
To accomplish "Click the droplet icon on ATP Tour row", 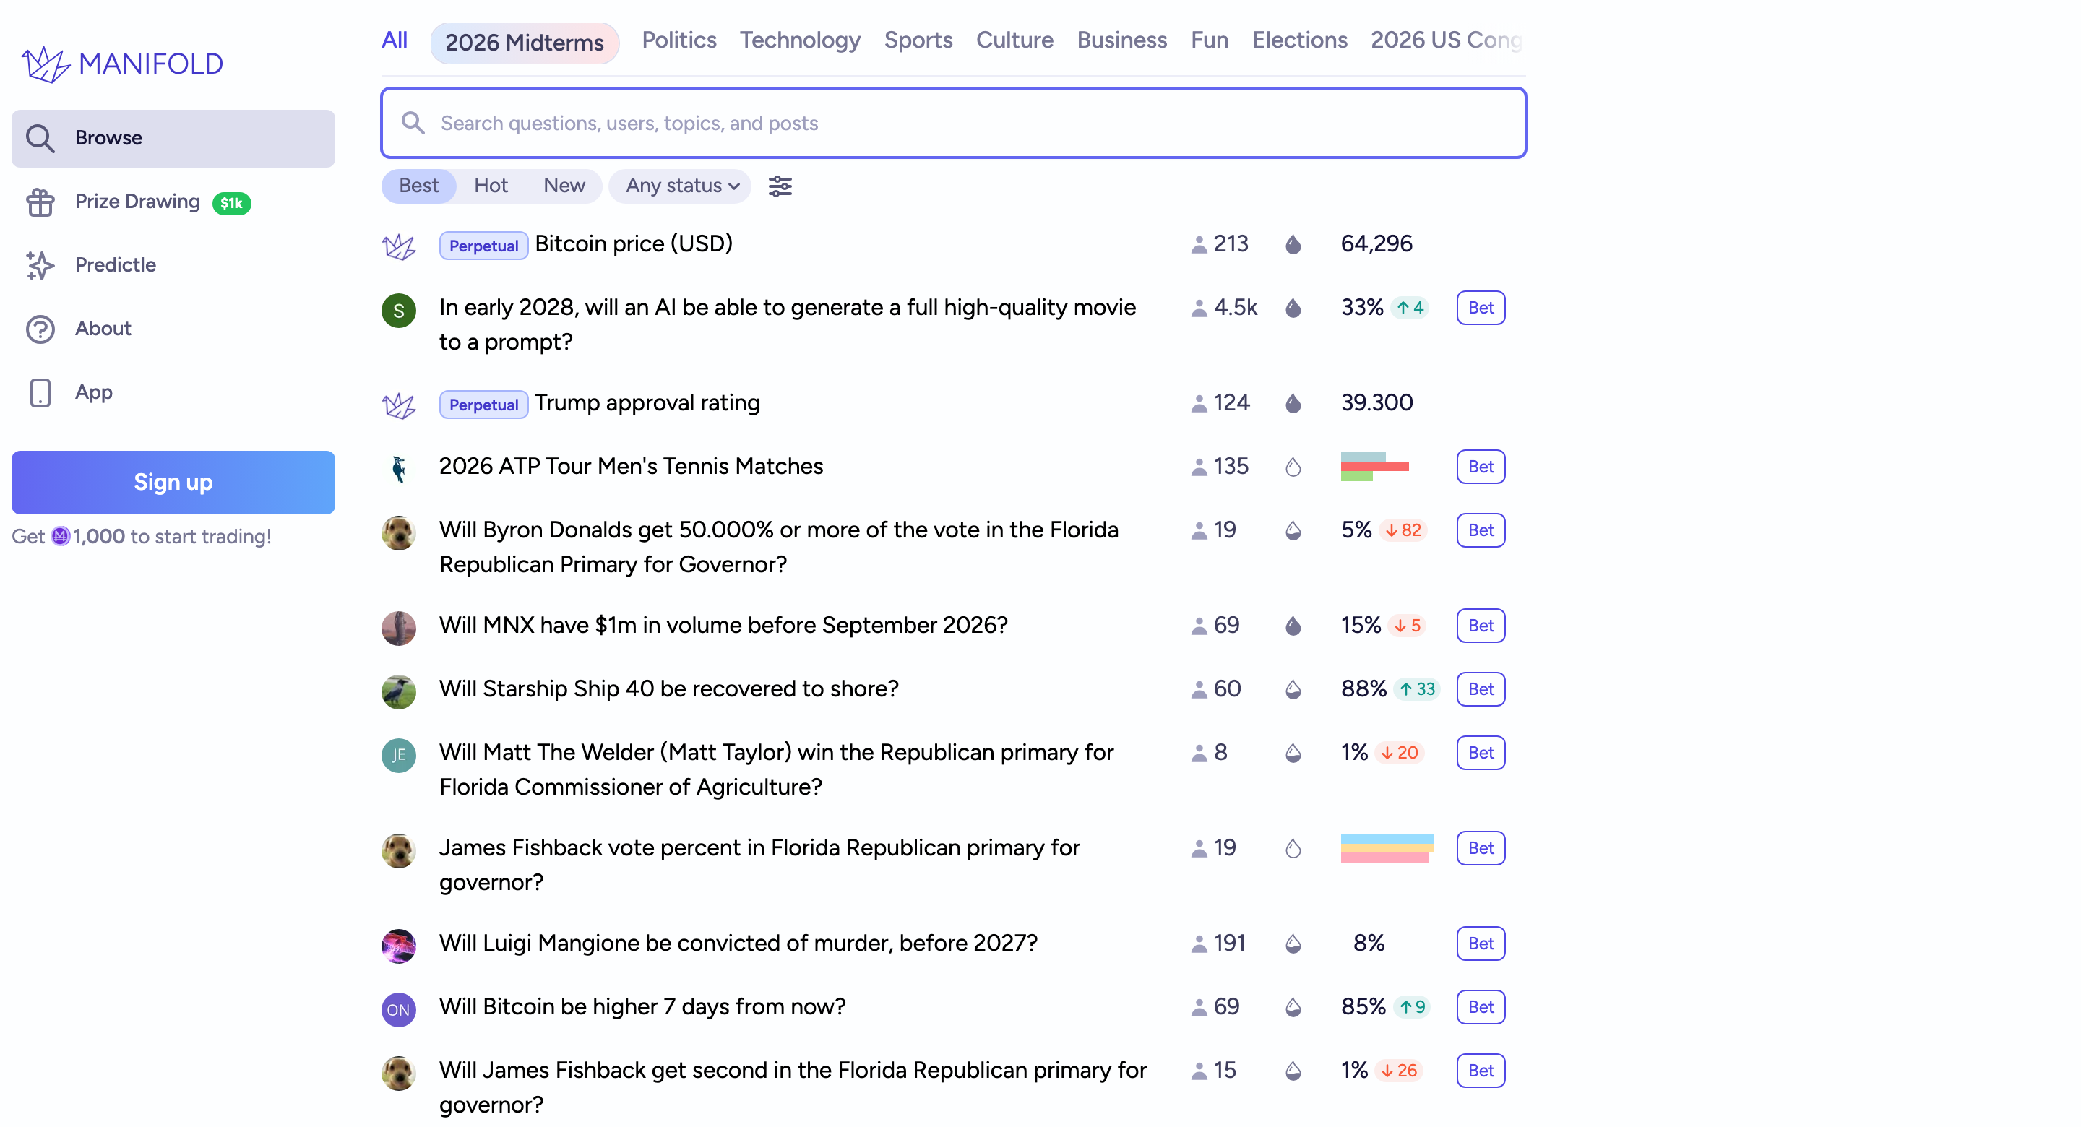I will coord(1293,467).
